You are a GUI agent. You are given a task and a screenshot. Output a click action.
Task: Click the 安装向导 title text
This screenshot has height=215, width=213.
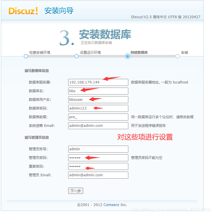[x=59, y=11]
